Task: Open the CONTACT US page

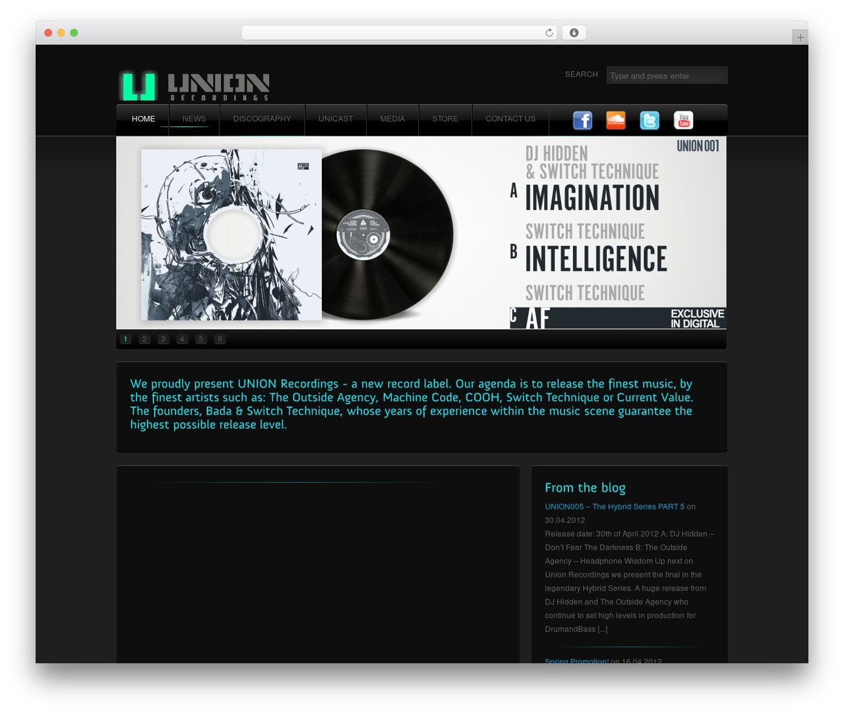Action: click(x=510, y=119)
